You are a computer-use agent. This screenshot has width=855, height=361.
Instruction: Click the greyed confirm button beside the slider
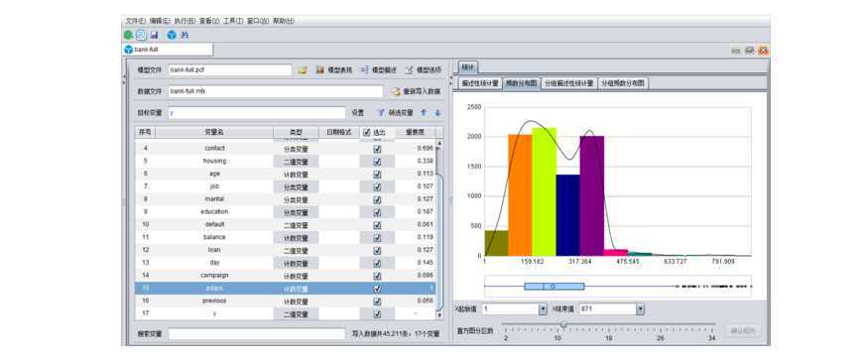743,330
